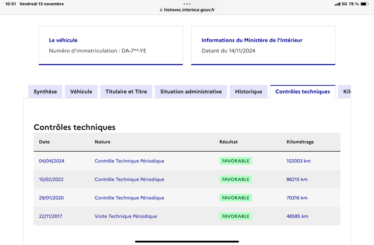Click the 70316 km mileage value
The height and width of the screenshot is (245, 374).
[297, 198]
